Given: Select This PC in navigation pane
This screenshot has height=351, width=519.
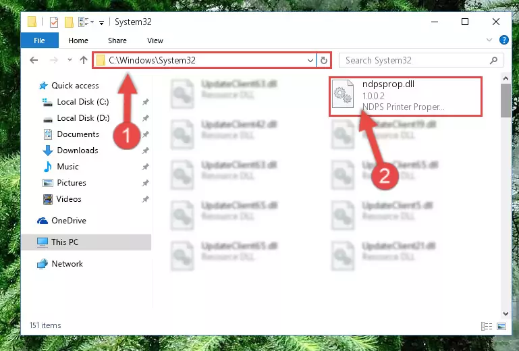Looking at the screenshot, I should tap(86, 242).
